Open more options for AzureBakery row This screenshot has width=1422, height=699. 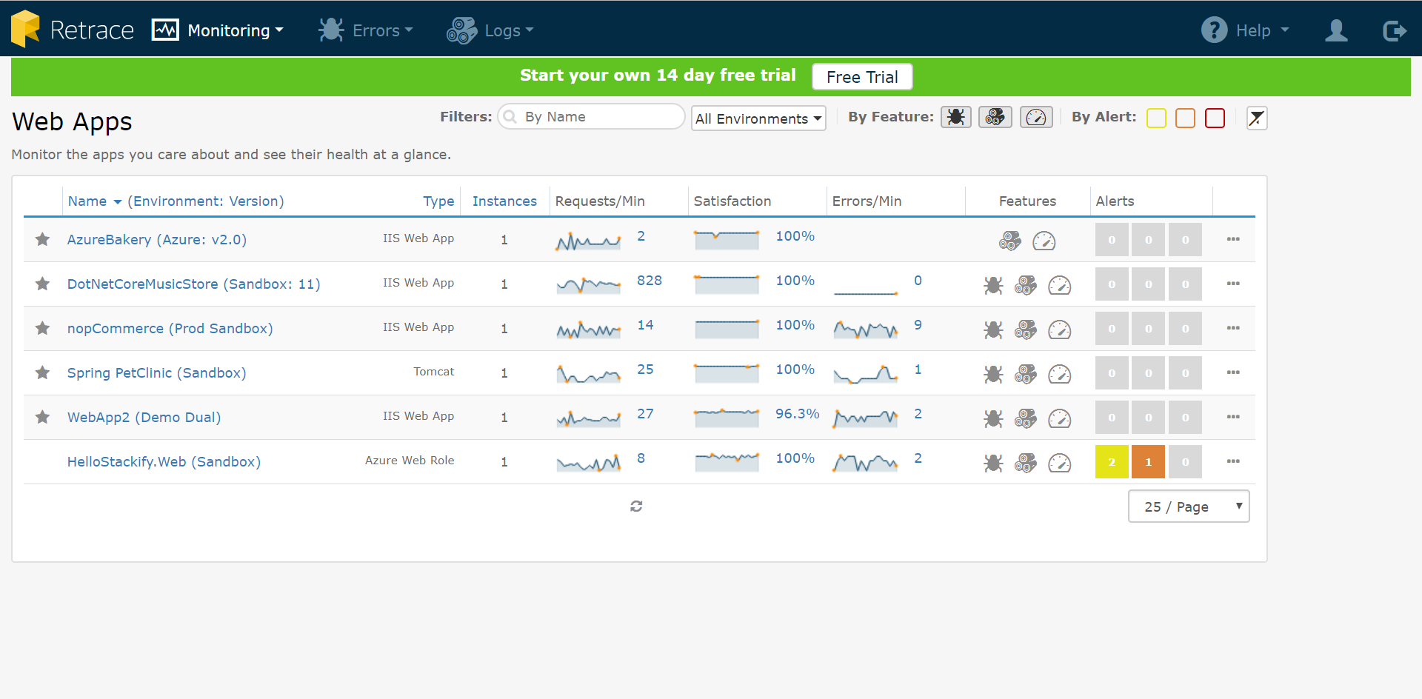point(1233,239)
